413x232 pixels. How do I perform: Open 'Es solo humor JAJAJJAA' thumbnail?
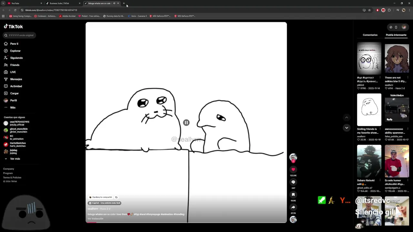[x=397, y=161]
